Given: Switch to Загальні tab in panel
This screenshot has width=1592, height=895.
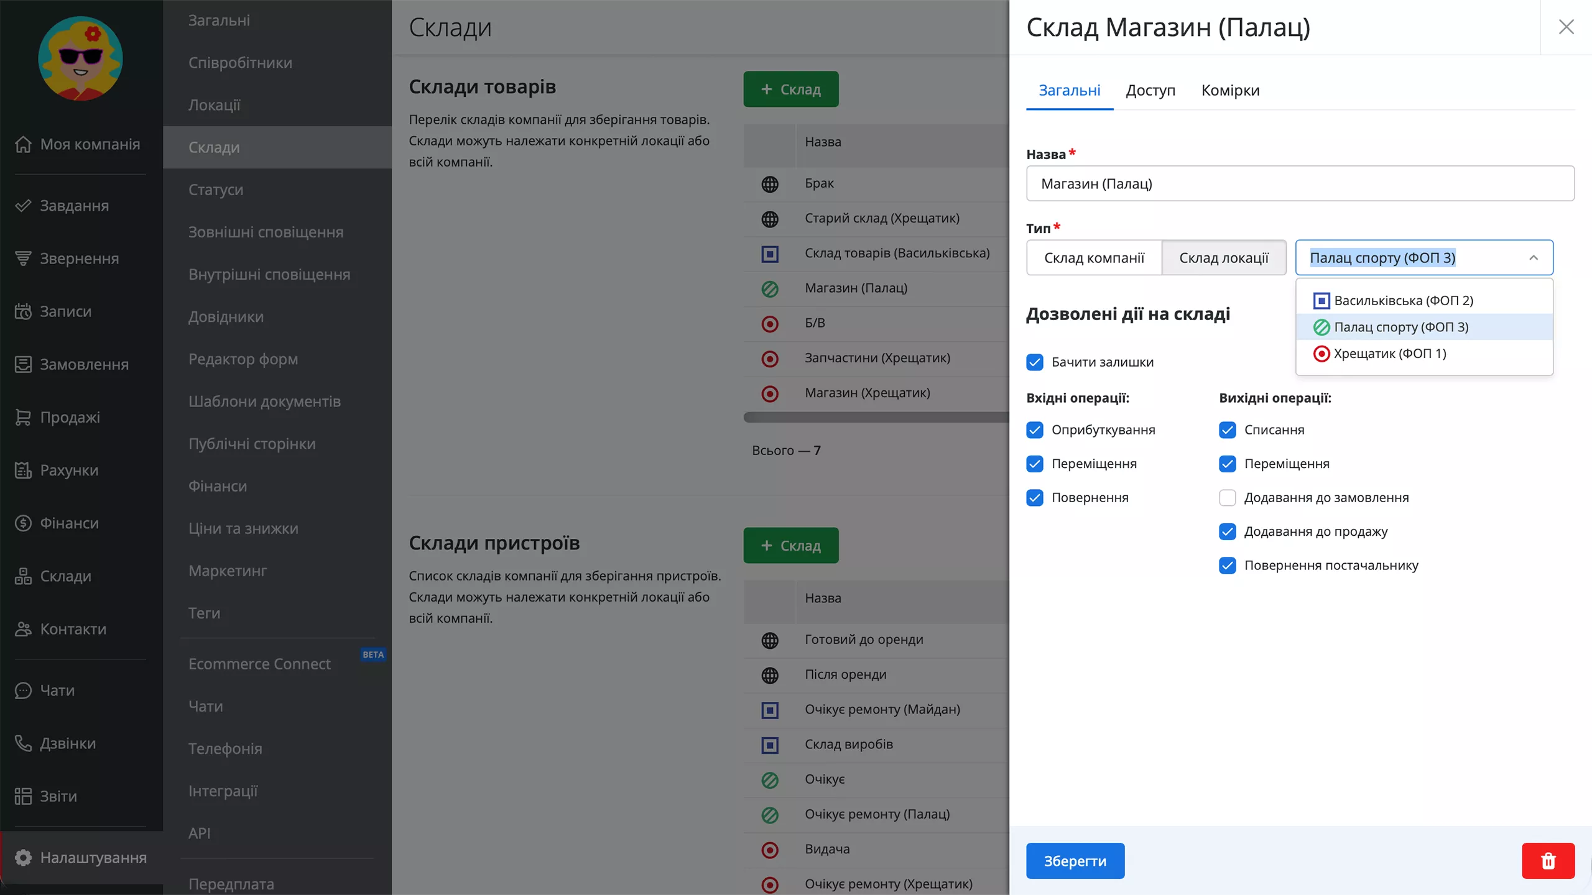Looking at the screenshot, I should (1070, 91).
